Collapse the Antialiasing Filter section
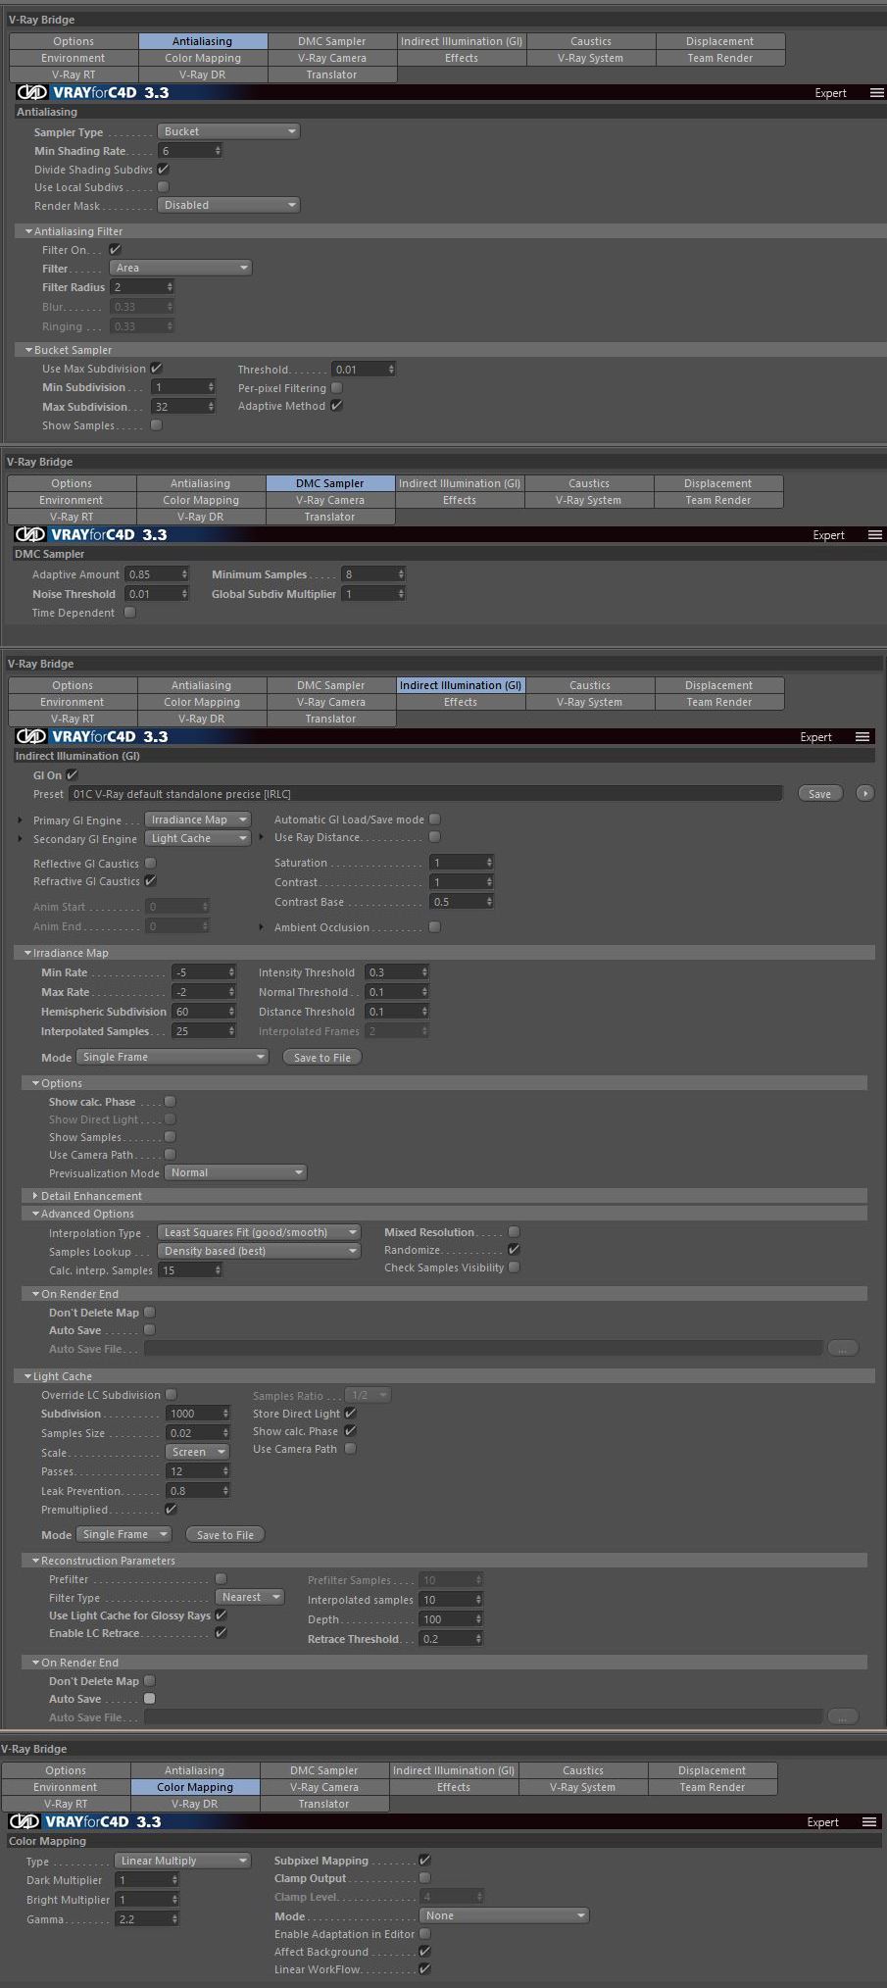This screenshot has width=887, height=1988. click(29, 231)
